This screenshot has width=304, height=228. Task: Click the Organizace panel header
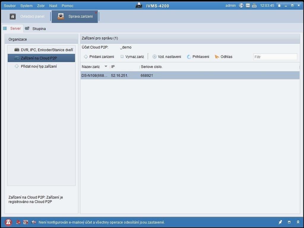[41, 39]
